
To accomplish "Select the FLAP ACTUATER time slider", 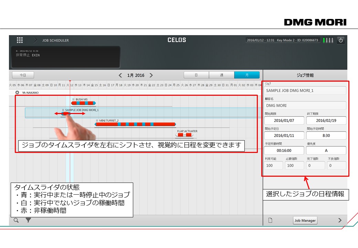I will tap(185, 135).
